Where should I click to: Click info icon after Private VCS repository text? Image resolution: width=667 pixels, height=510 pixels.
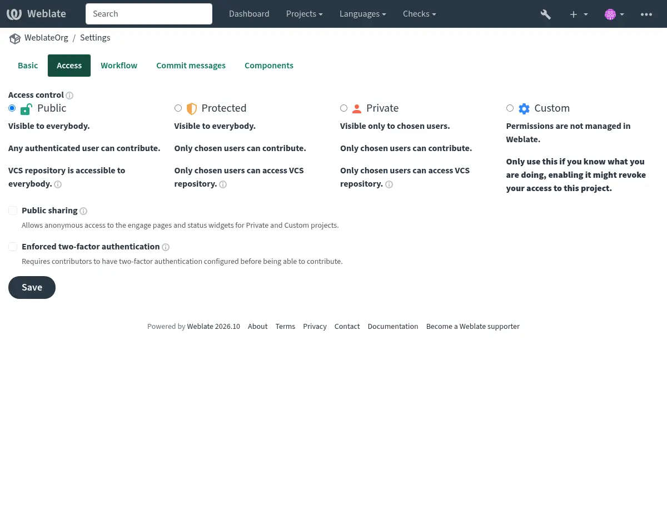pos(389,184)
